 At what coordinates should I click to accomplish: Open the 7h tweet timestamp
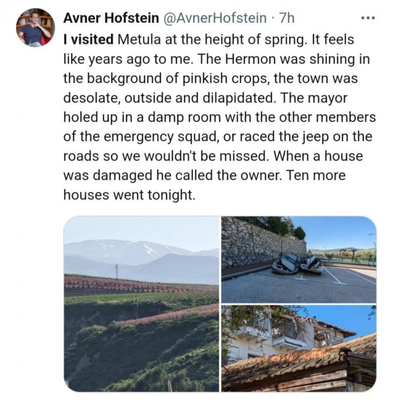[287, 18]
